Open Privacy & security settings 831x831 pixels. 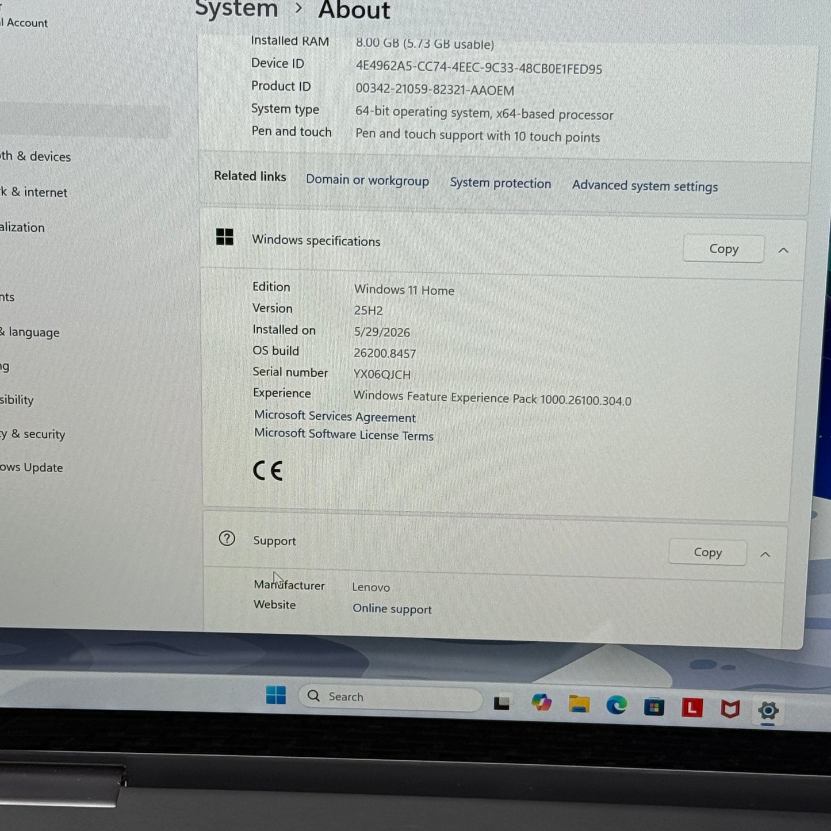point(32,434)
